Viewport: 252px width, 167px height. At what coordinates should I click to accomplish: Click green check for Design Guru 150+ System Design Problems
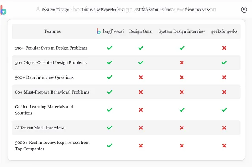[141, 48]
